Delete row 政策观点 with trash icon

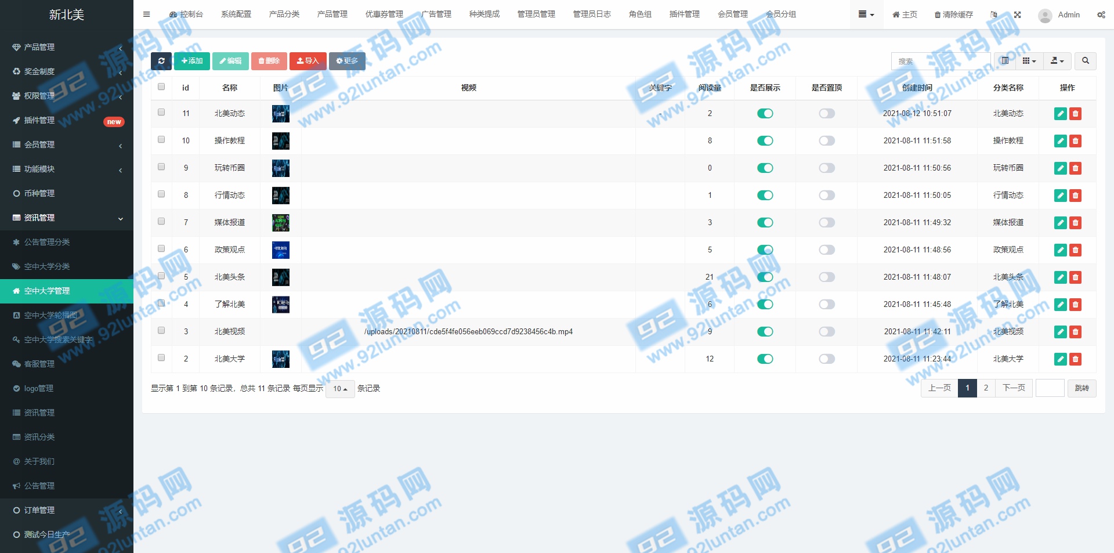coord(1075,250)
